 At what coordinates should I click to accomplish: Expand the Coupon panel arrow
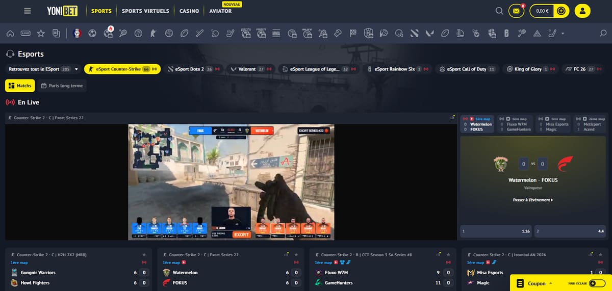coord(550,283)
